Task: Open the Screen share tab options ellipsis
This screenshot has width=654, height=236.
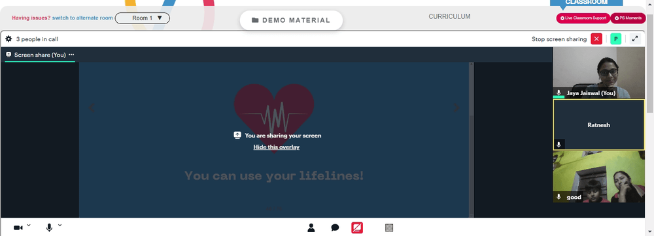Action: pyautogui.click(x=71, y=54)
